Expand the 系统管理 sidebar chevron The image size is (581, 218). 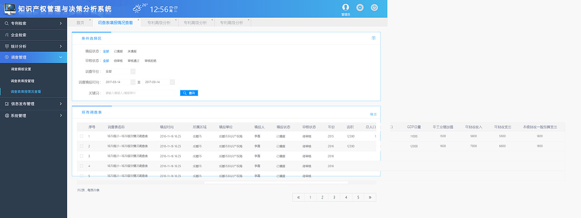point(61,115)
